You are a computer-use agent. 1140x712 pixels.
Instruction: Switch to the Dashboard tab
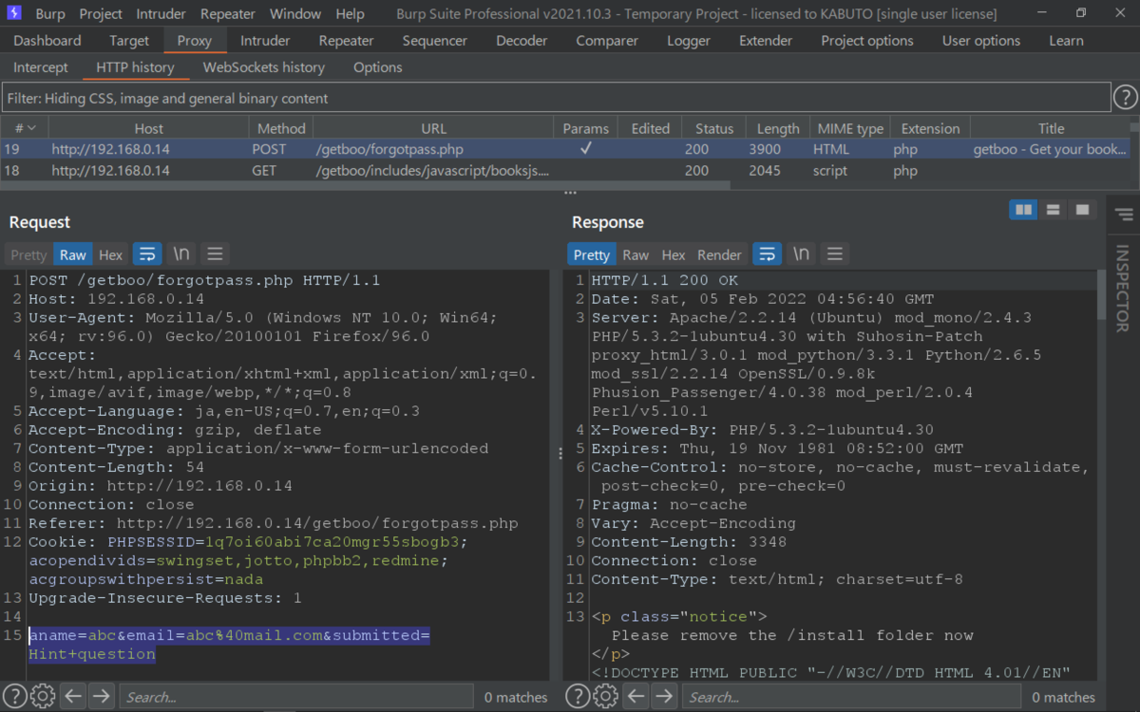pos(47,41)
